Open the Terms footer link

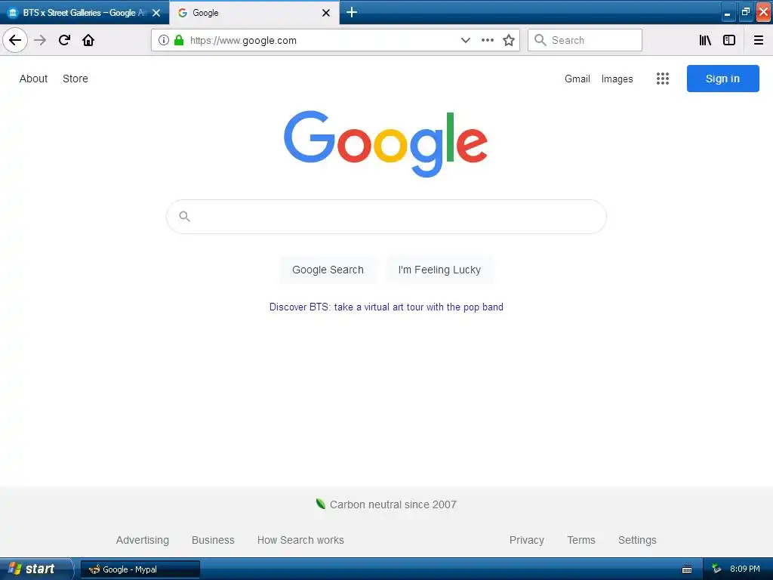click(x=581, y=540)
